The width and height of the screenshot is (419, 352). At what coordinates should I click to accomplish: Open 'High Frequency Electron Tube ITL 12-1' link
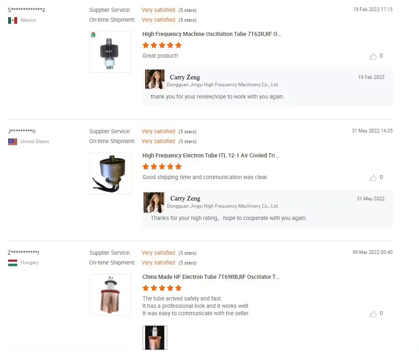[x=211, y=155]
